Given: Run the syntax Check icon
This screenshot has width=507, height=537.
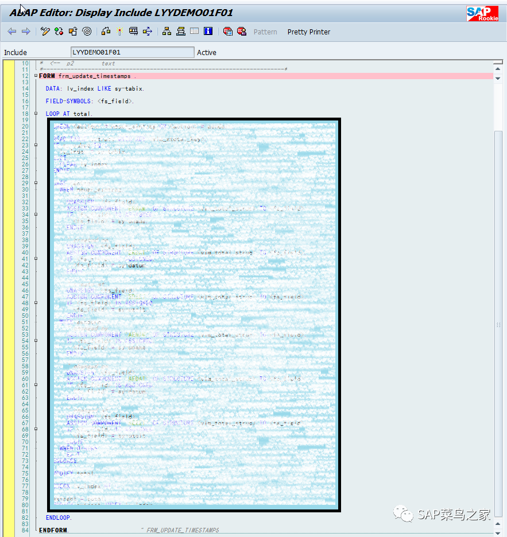Looking at the screenshot, I should click(x=106, y=32).
